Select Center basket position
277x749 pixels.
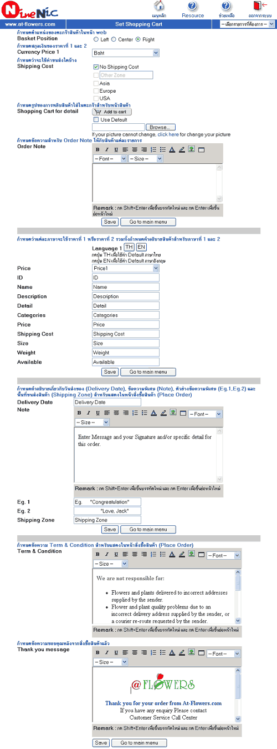click(x=114, y=39)
